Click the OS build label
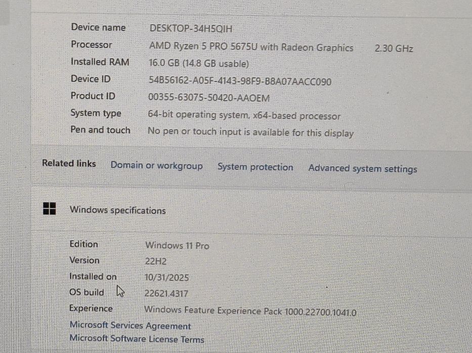This screenshot has height=353, width=472. 87,292
